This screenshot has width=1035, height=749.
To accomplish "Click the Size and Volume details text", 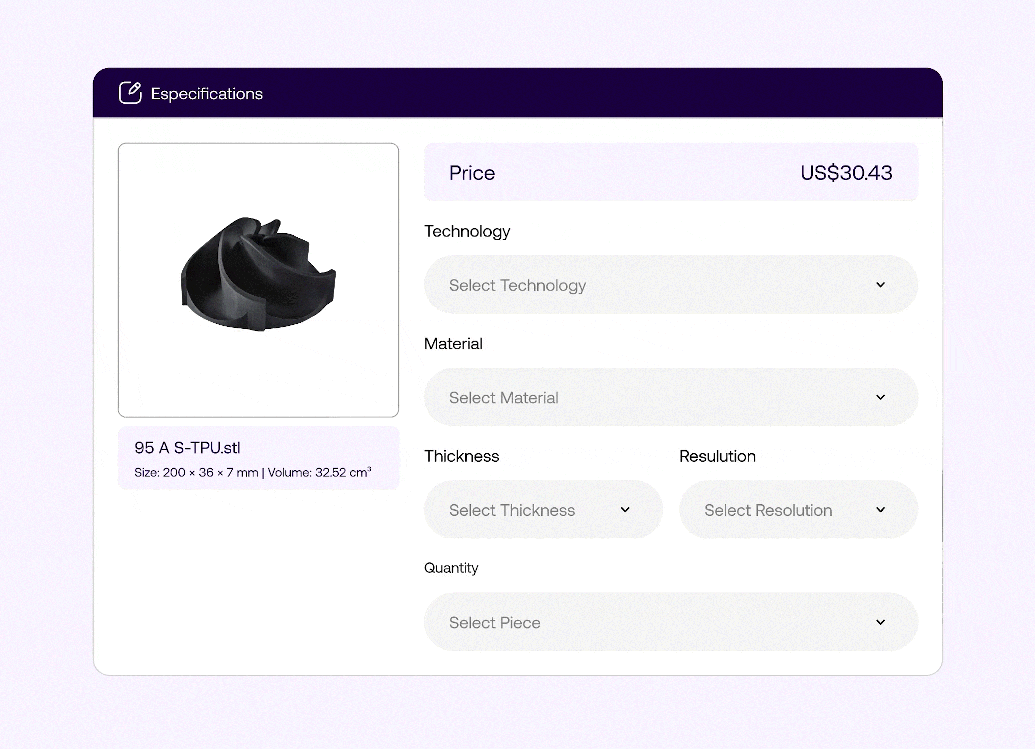I will pos(253,472).
